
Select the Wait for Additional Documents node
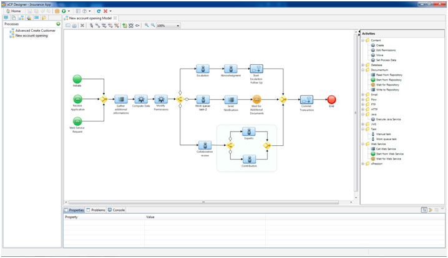[256, 99]
